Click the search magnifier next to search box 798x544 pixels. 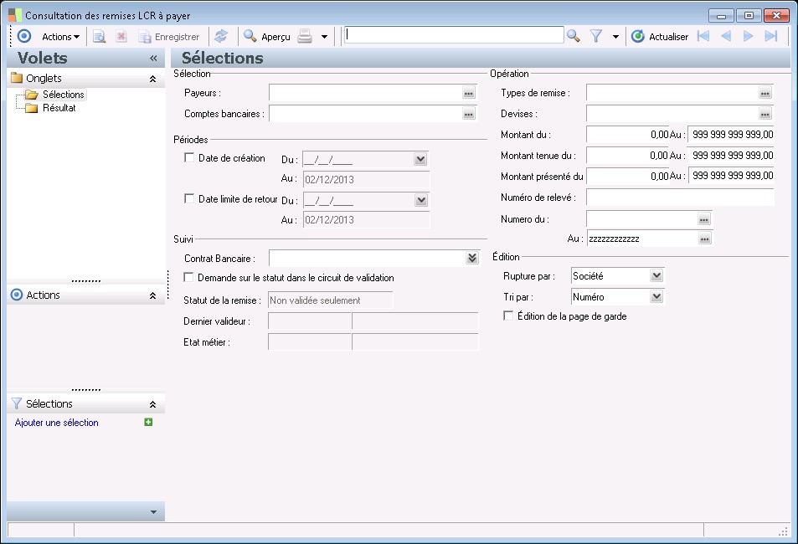point(574,36)
